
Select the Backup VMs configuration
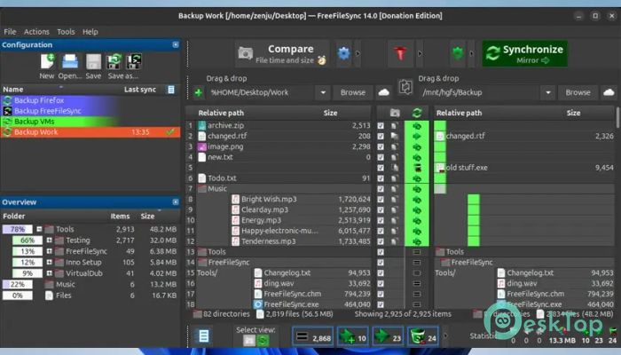(90, 122)
